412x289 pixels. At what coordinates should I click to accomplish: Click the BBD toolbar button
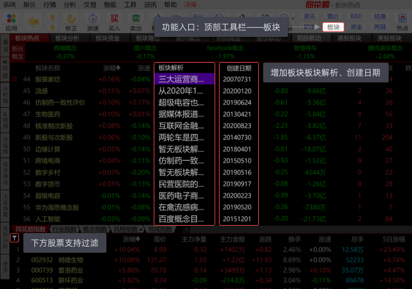[356, 17]
